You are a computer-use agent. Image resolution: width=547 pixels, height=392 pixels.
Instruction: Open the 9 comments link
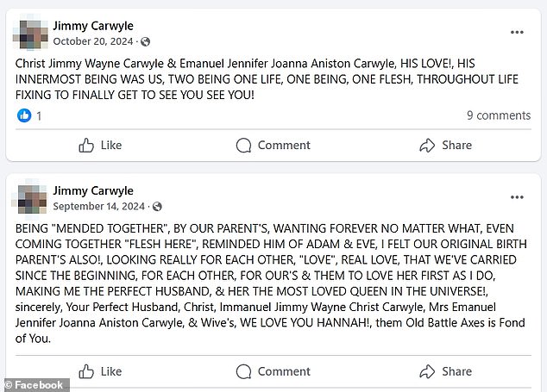tap(498, 115)
